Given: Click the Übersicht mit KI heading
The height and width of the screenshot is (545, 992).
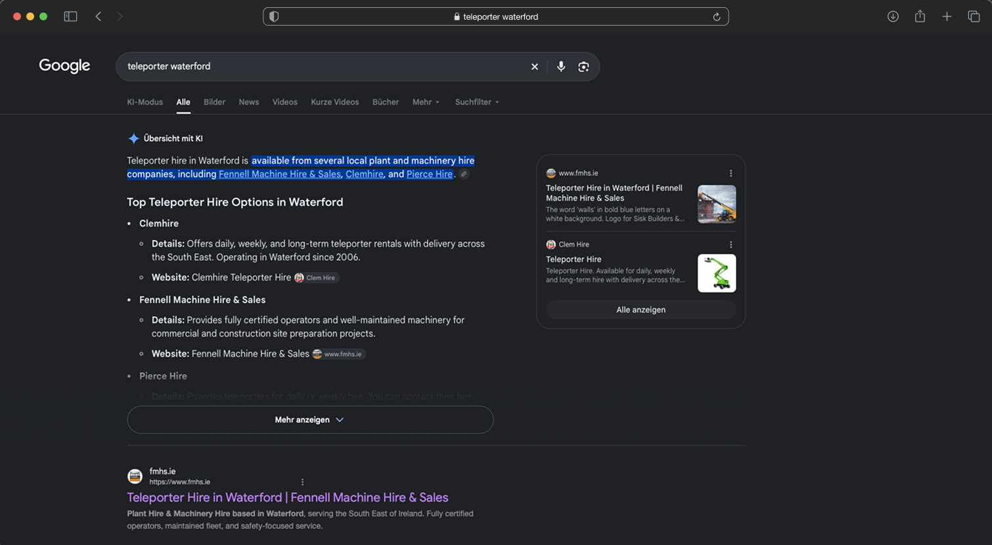Looking at the screenshot, I should pyautogui.click(x=173, y=138).
